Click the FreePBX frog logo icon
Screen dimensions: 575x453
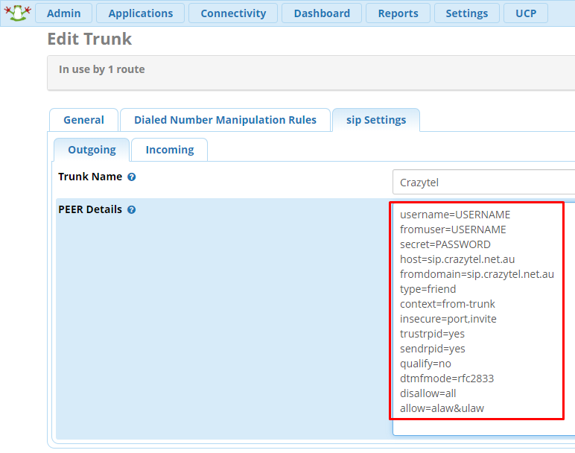coord(16,12)
